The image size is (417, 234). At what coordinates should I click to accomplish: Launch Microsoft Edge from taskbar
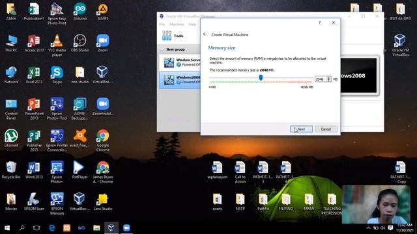click(52, 228)
